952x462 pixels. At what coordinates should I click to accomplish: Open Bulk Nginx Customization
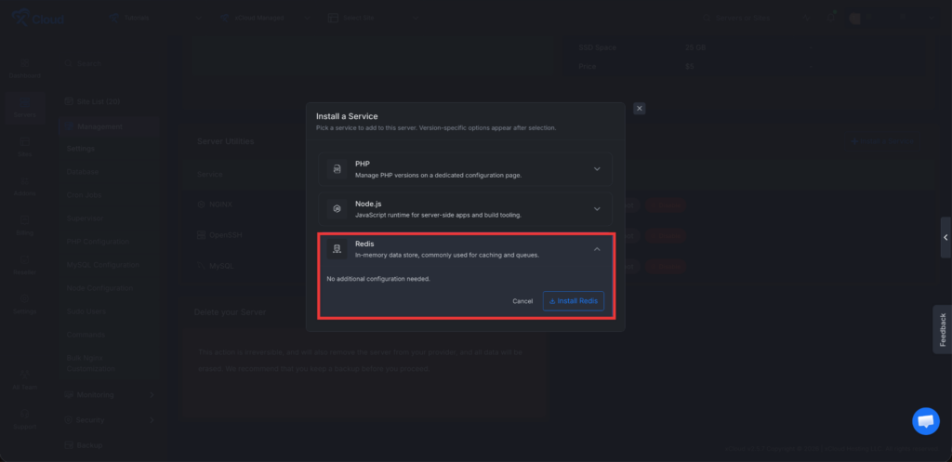pyautogui.click(x=90, y=363)
